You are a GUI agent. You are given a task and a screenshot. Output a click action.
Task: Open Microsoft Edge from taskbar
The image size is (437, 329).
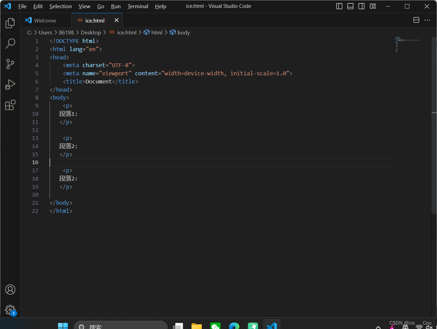(234, 326)
